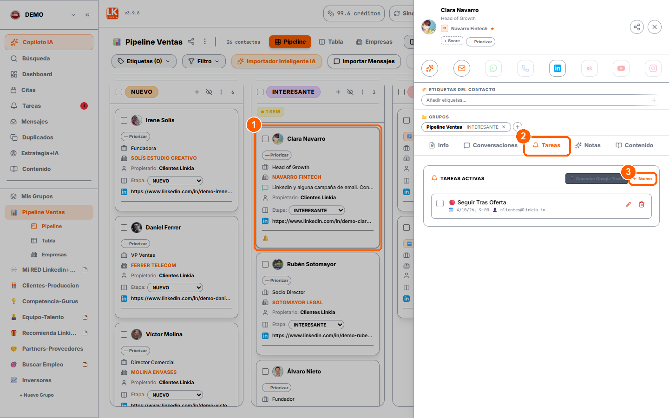The height and width of the screenshot is (418, 669).
Task: Edit the Seguir Tras Oferta task with pencil
Action: click(628, 204)
